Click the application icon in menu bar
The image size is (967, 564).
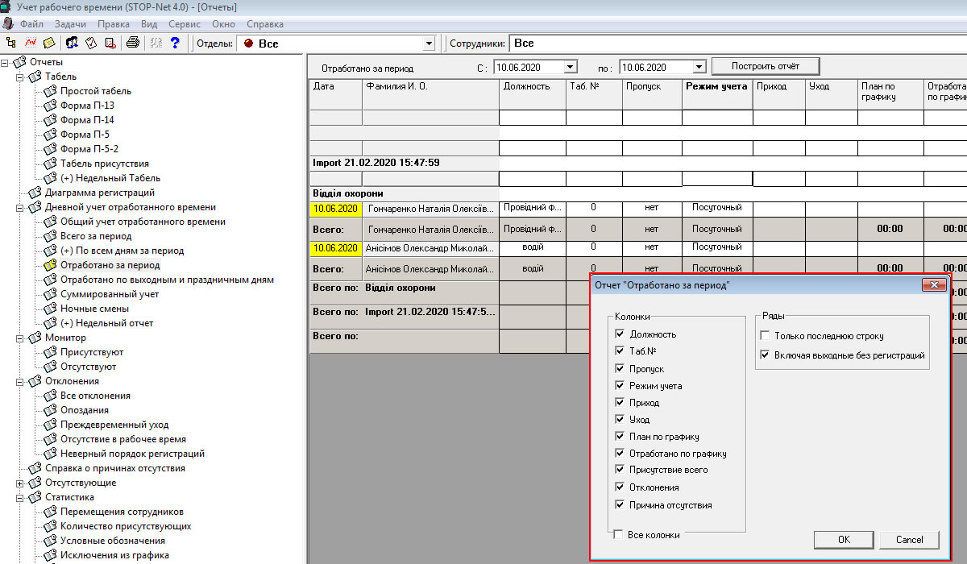(8, 24)
